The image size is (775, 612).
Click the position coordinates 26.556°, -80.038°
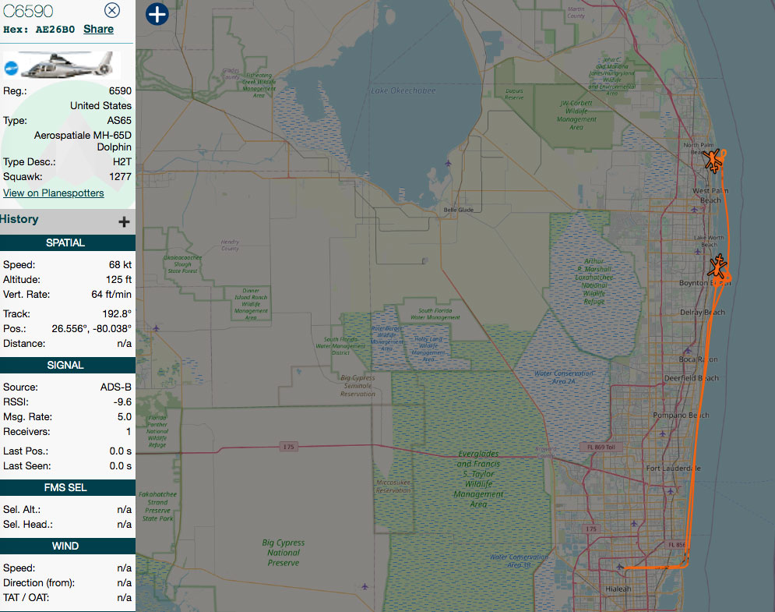pos(91,328)
